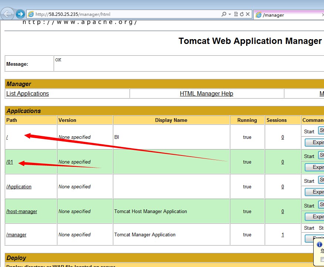Click Stop button in the BI row
The image size is (324, 267).
click(321, 130)
